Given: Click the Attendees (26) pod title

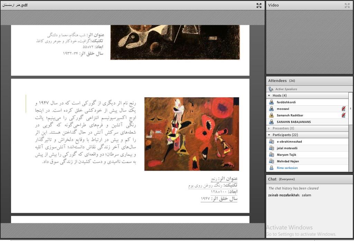Looking at the screenshot, I should [281, 81].
